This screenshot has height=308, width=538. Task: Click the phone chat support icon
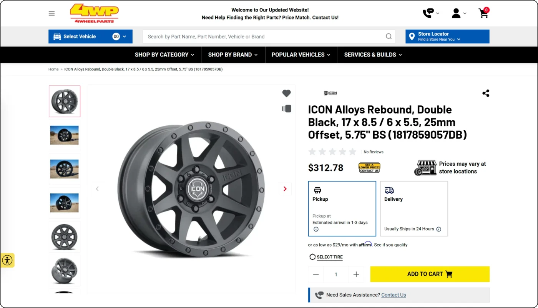click(428, 13)
